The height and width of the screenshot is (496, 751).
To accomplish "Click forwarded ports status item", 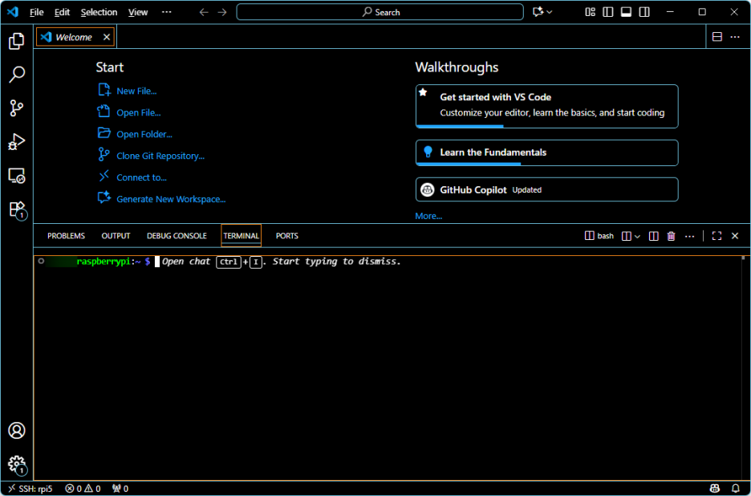I will 120,489.
